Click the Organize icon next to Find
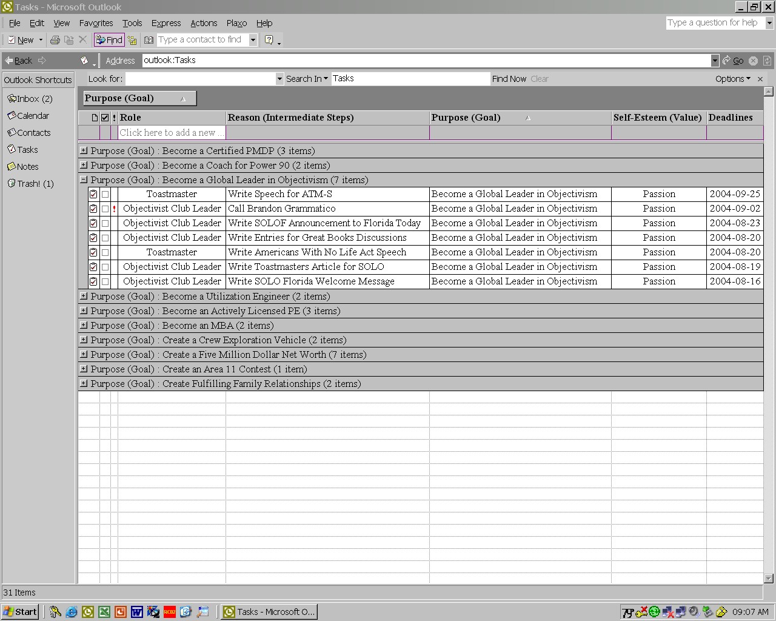Screen dimensions: 776x621 pos(132,40)
